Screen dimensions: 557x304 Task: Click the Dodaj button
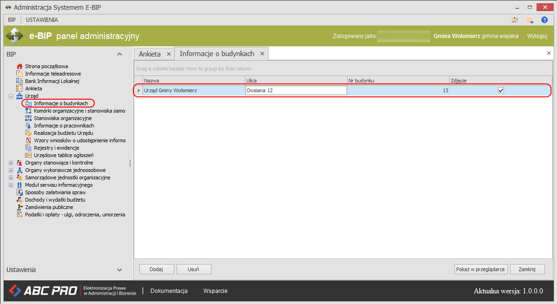(x=156, y=269)
